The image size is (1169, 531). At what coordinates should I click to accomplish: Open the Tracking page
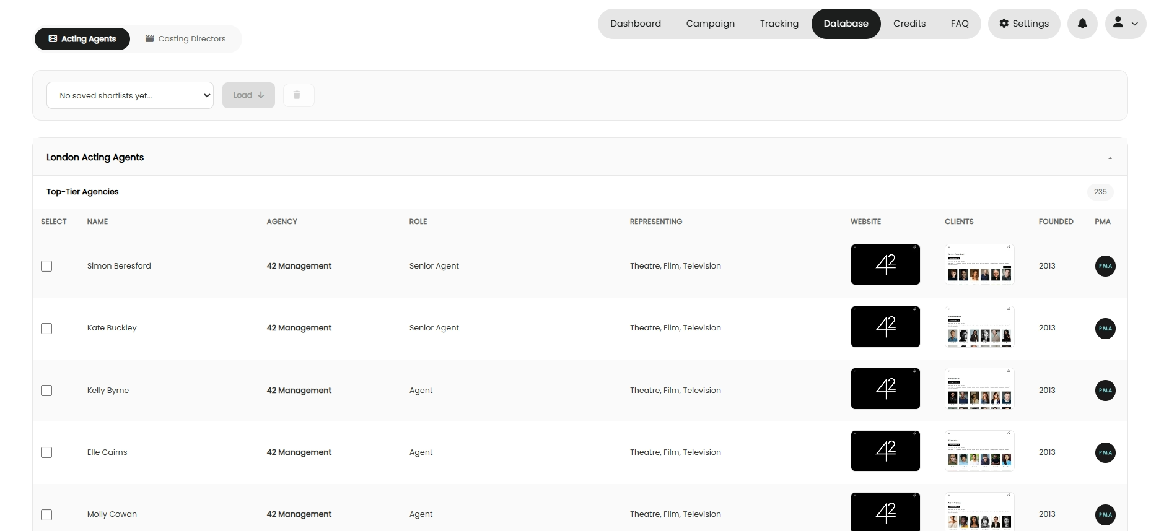click(x=779, y=24)
